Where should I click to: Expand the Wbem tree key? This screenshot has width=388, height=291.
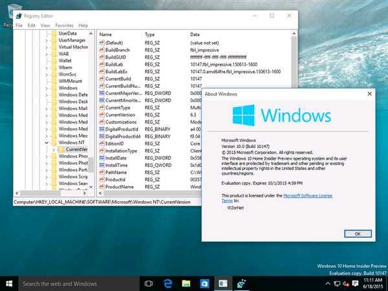click(47, 67)
